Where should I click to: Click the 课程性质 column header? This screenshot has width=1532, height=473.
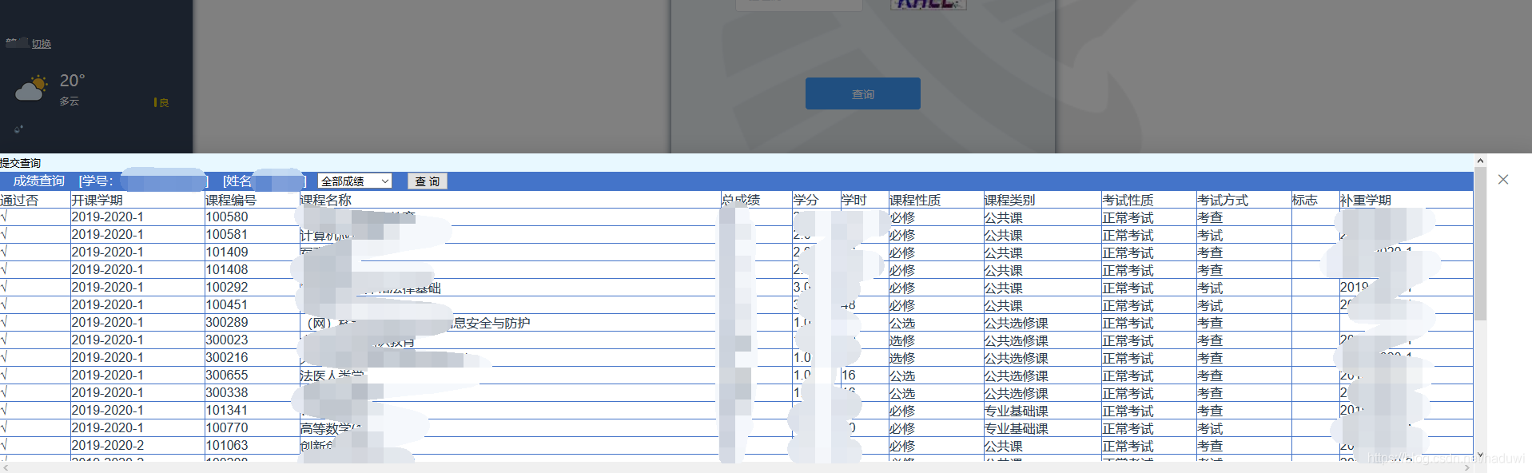coord(915,201)
